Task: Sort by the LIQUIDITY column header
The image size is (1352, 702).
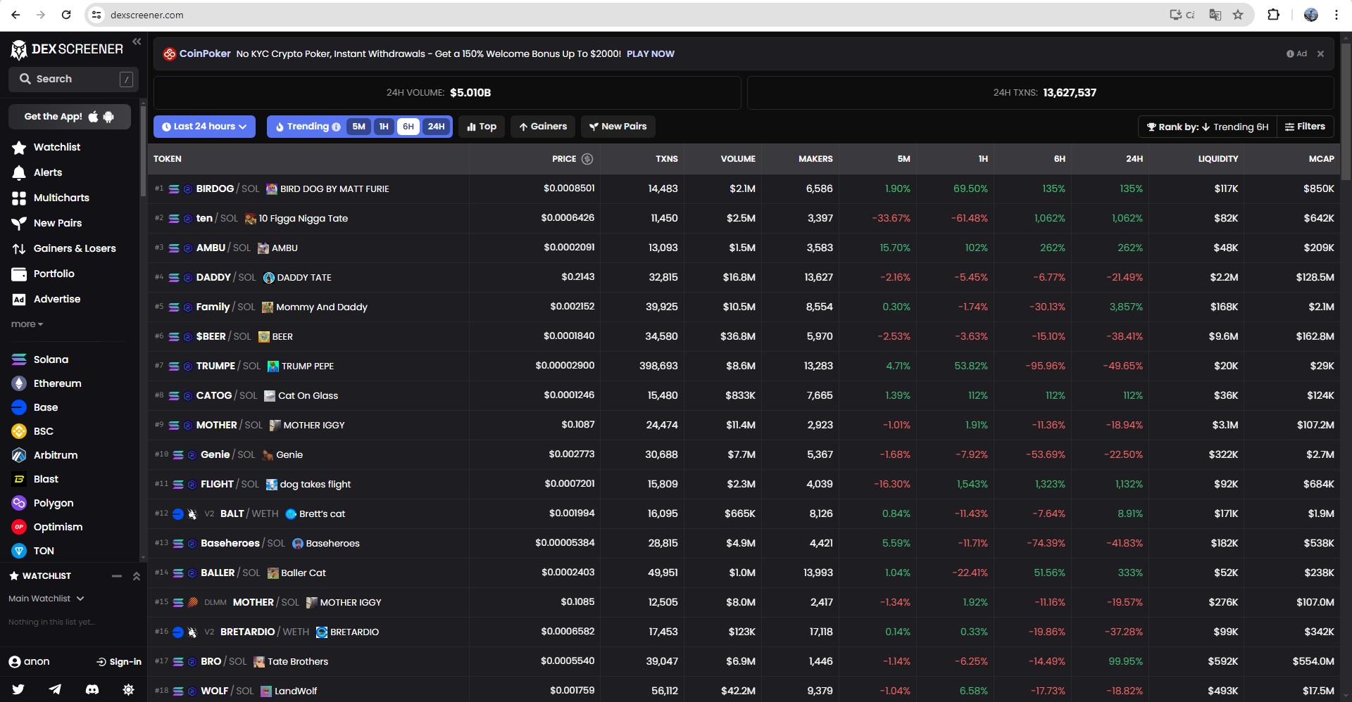Action: pyautogui.click(x=1218, y=159)
